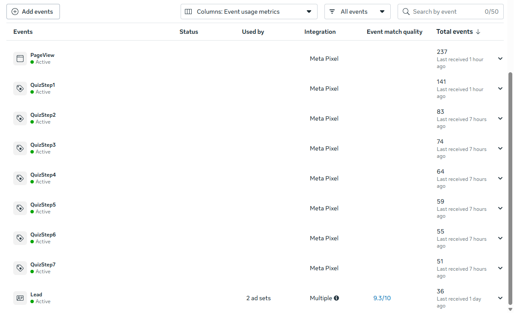Click the info icon next to Multiple
This screenshot has height=316, width=517.
point(336,298)
